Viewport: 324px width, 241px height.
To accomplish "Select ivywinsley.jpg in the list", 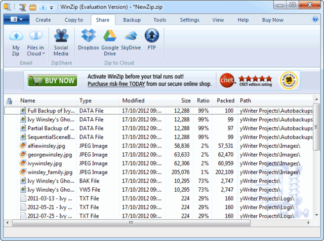I will coord(158,163).
